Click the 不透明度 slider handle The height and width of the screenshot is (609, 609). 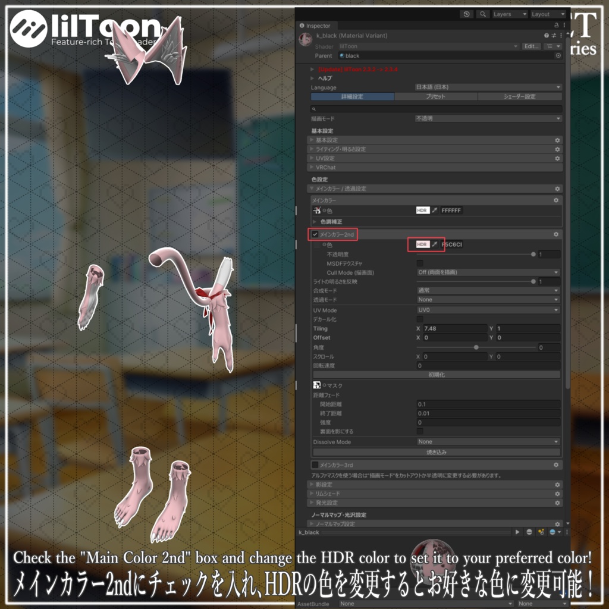point(533,254)
